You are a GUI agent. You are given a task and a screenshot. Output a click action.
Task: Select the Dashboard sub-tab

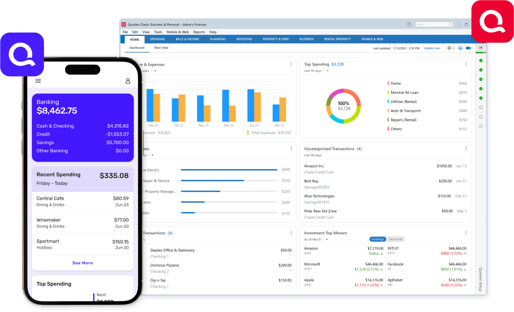(x=137, y=48)
